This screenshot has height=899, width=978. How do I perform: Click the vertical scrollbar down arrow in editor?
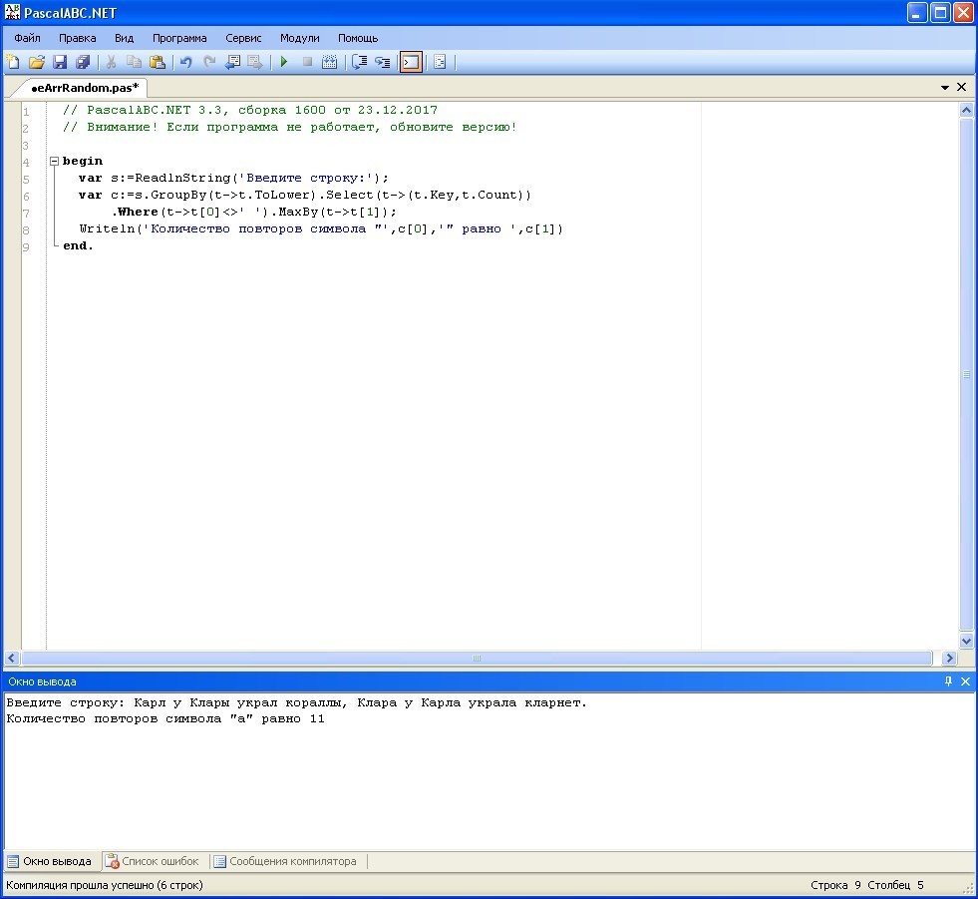(x=966, y=642)
